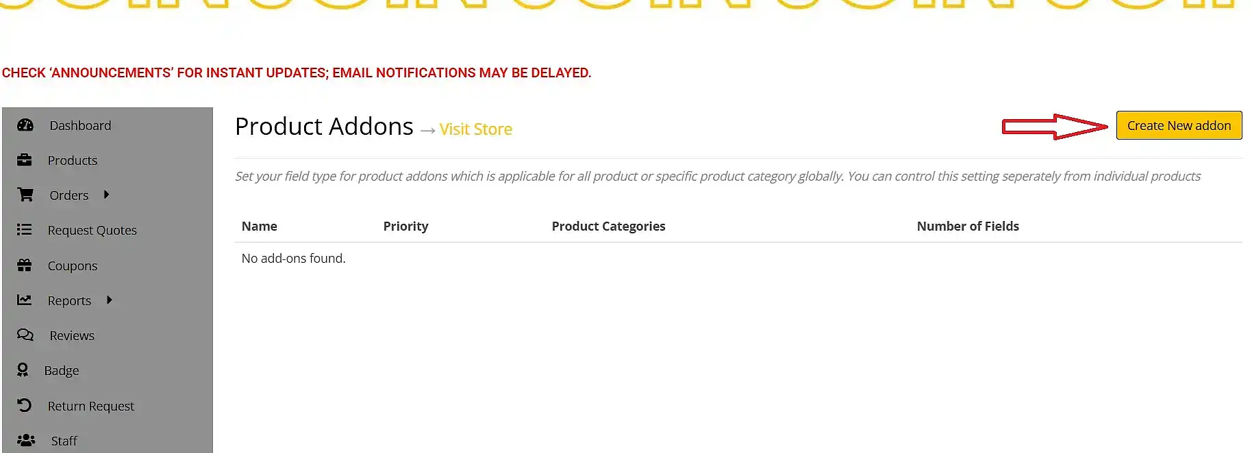Click the Request Quotes list icon
Viewport: 1252px width, 453px height.
pyautogui.click(x=25, y=230)
